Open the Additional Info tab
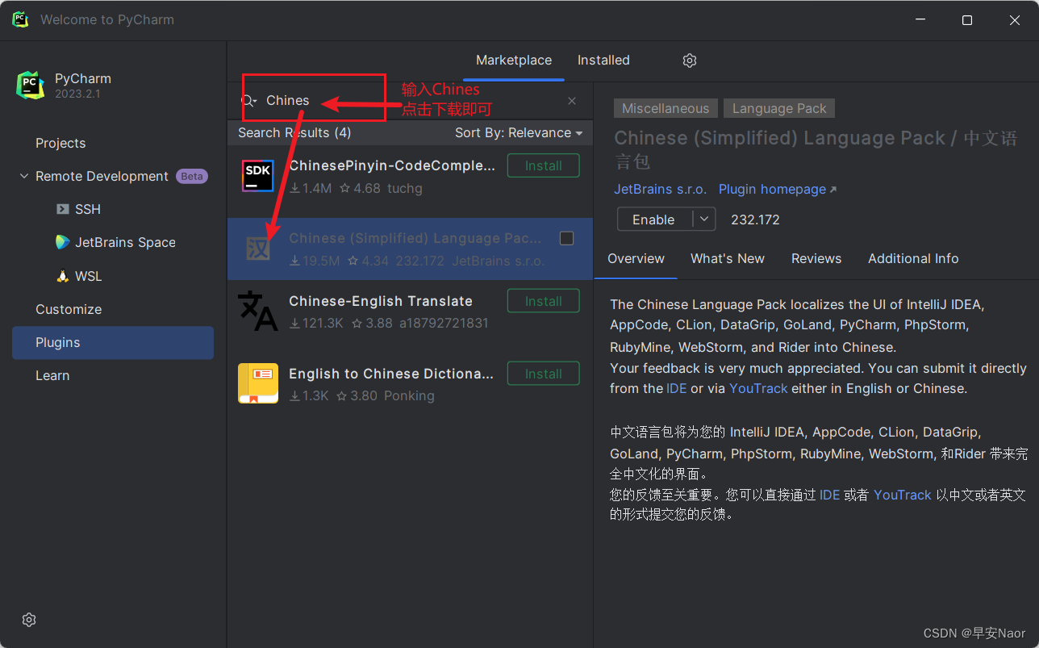The width and height of the screenshot is (1039, 648). point(913,258)
